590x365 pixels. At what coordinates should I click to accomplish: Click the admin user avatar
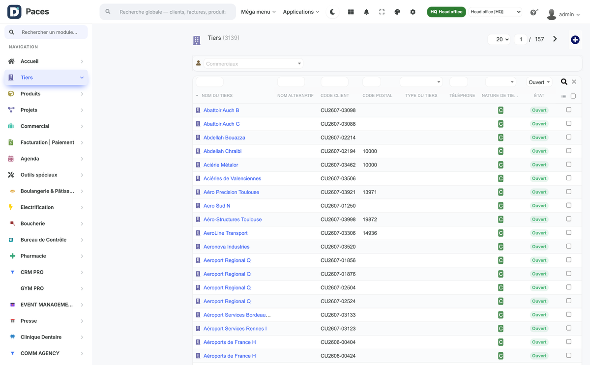coord(552,14)
